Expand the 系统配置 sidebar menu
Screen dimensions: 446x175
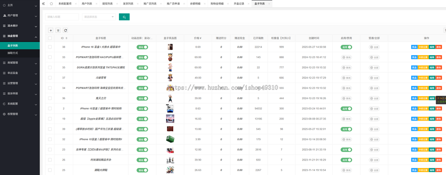pyautogui.click(x=20, y=104)
